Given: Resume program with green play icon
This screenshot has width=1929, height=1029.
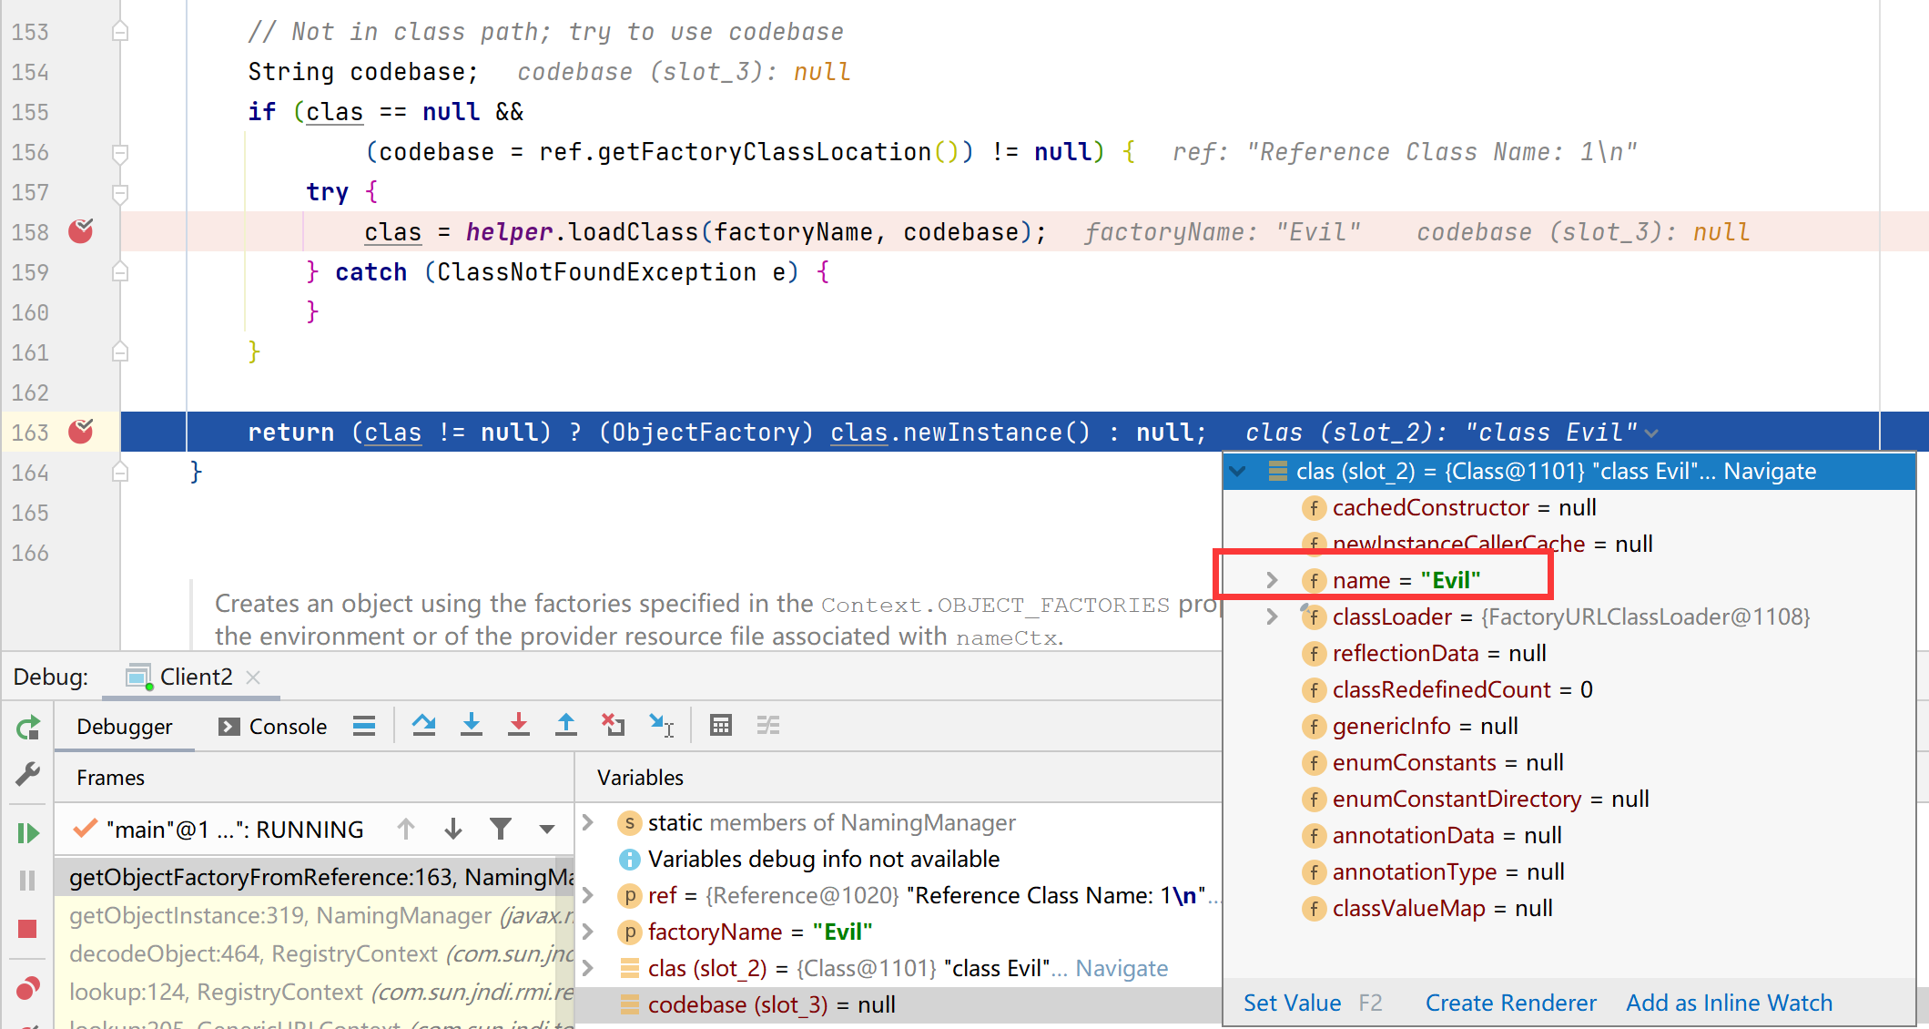Looking at the screenshot, I should click(x=28, y=832).
